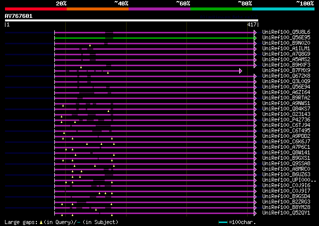This screenshot has height=226, width=319.
Task: Click the arrowhead ending the UniRef100_C6T495 row
Action: coord(255,131)
